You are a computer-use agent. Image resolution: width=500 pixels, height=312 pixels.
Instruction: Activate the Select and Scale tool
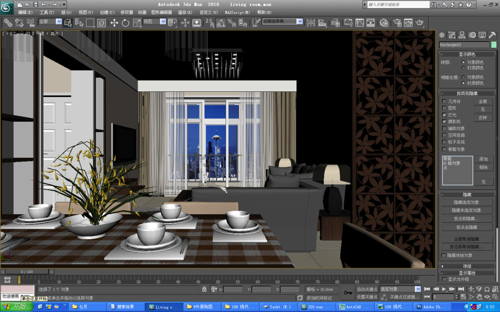point(137,22)
